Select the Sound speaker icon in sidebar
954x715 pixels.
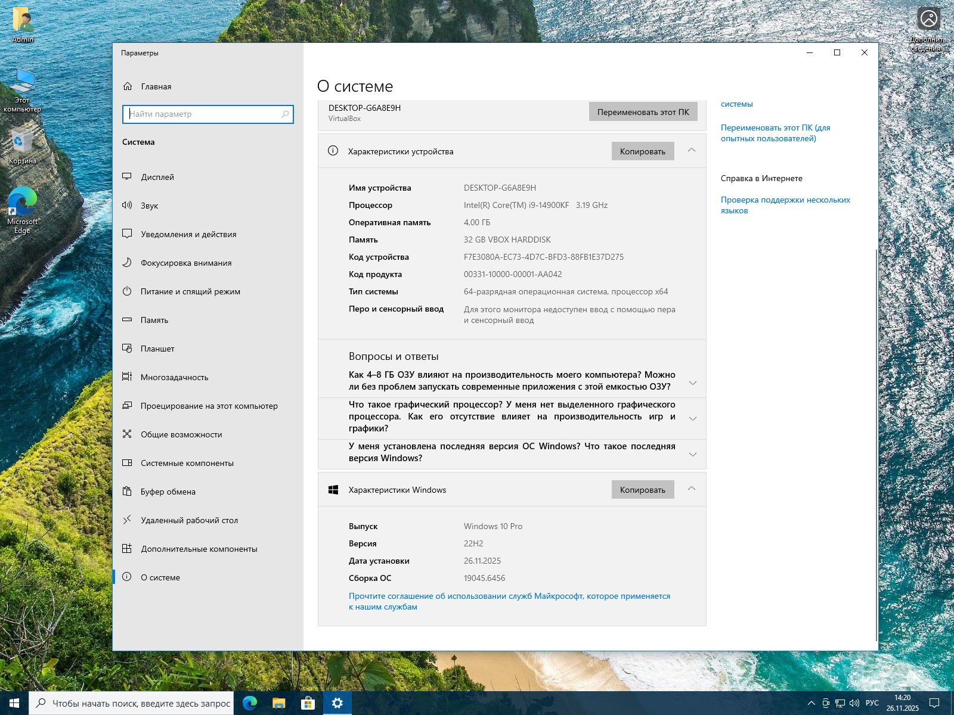point(127,206)
